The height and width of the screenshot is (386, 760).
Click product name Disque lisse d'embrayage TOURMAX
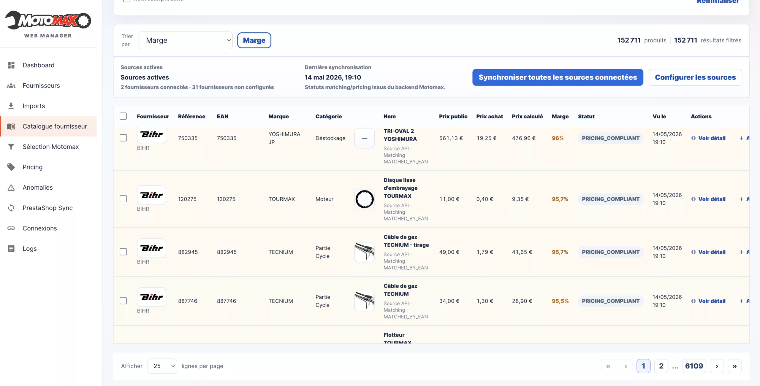400,188
